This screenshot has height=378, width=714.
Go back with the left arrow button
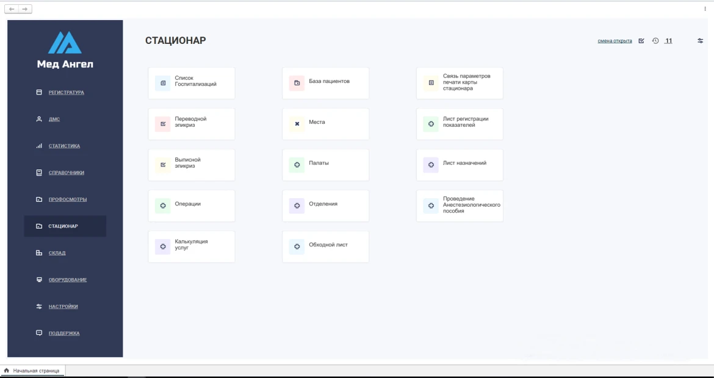pyautogui.click(x=12, y=9)
